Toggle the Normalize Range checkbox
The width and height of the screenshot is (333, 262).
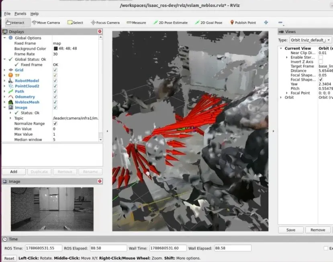(55, 124)
